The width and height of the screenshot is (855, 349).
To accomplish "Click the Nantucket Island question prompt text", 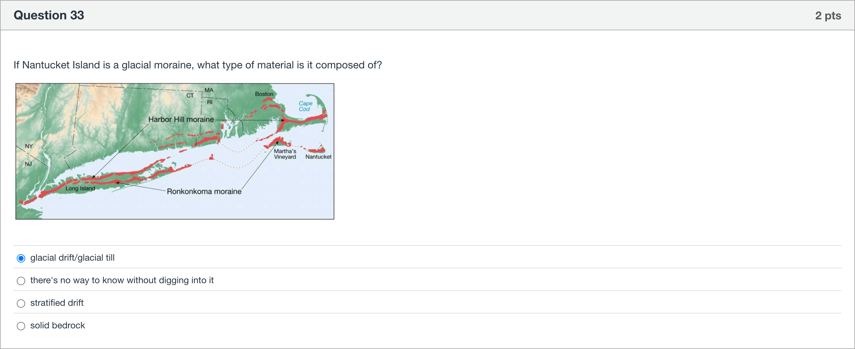I will pos(198,65).
